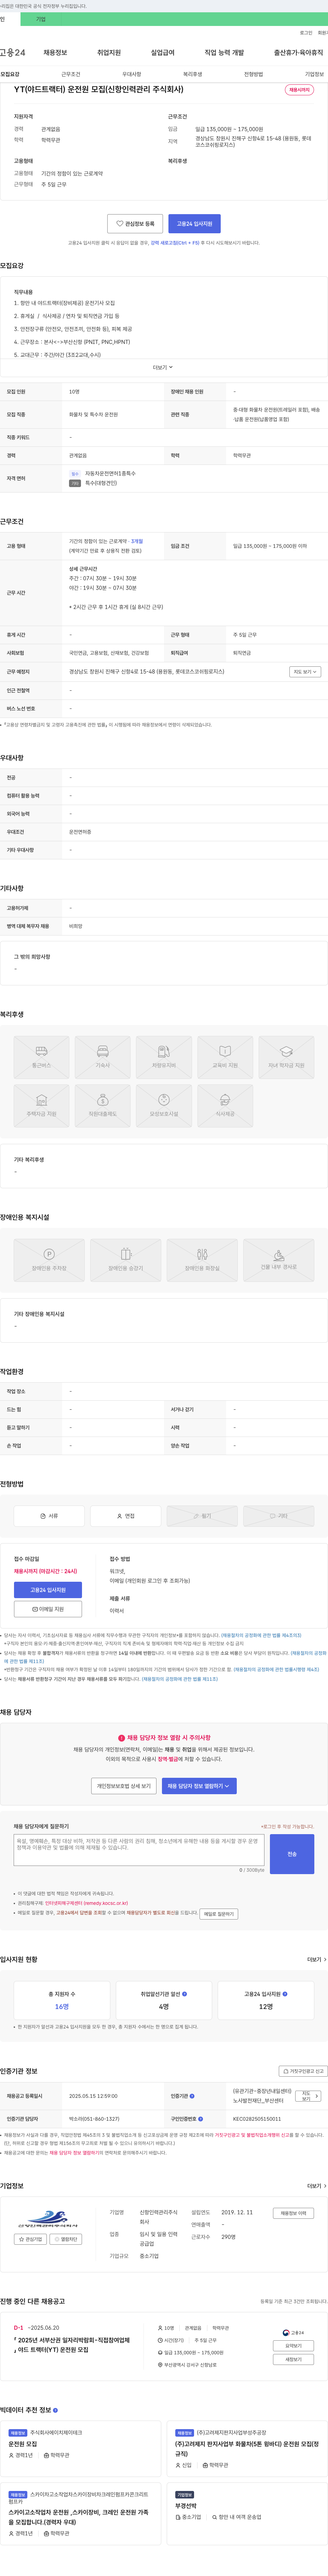Jump to 우대사항 section tab
This screenshot has width=328, height=2576.
(x=132, y=74)
